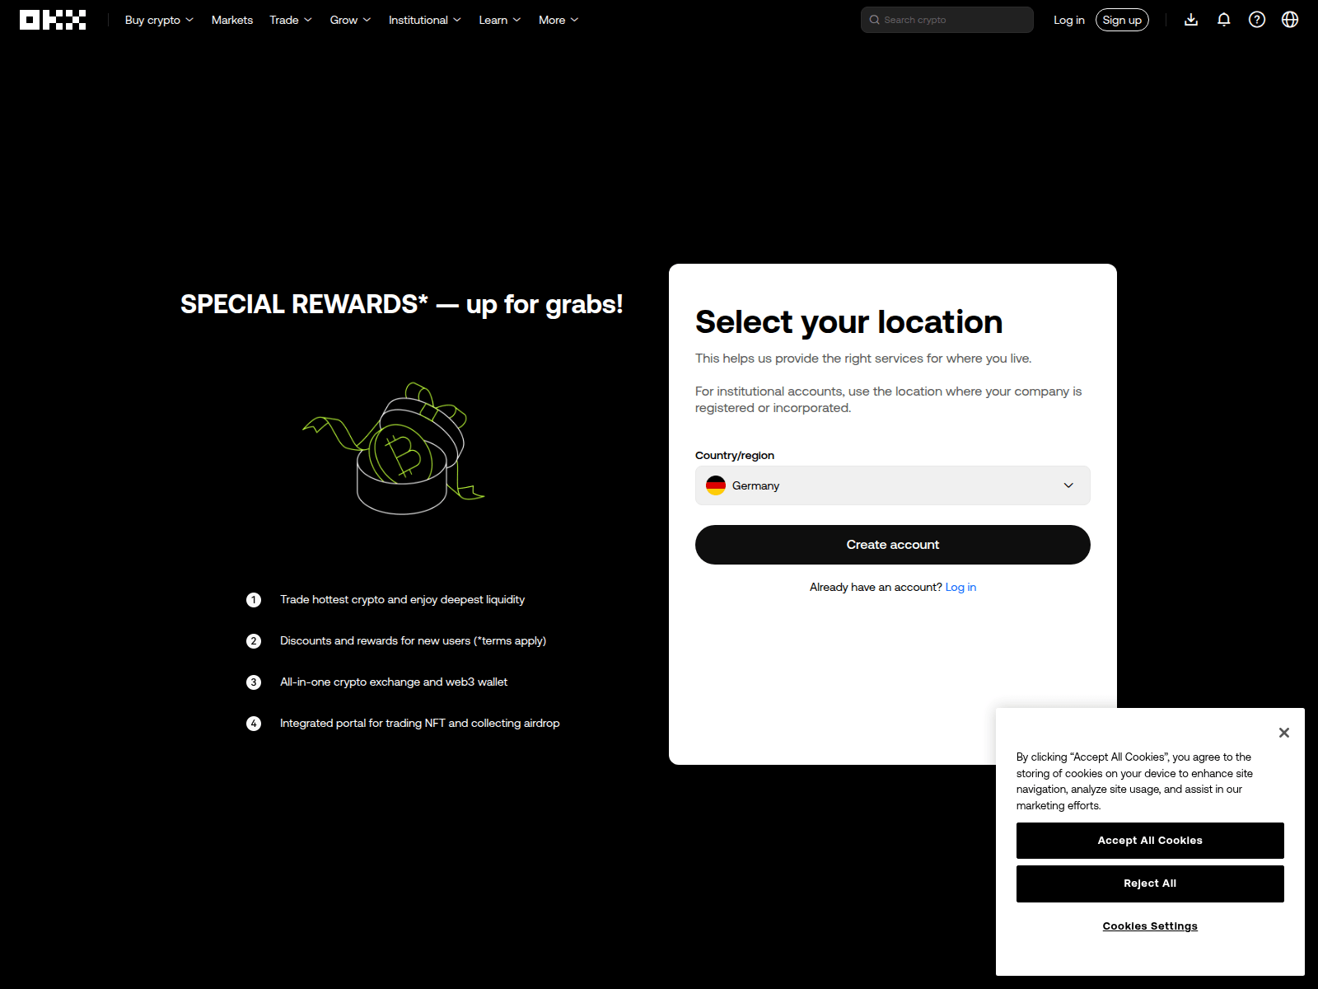Viewport: 1318px width, 989px height.
Task: Click the Create account button
Action: point(893,545)
